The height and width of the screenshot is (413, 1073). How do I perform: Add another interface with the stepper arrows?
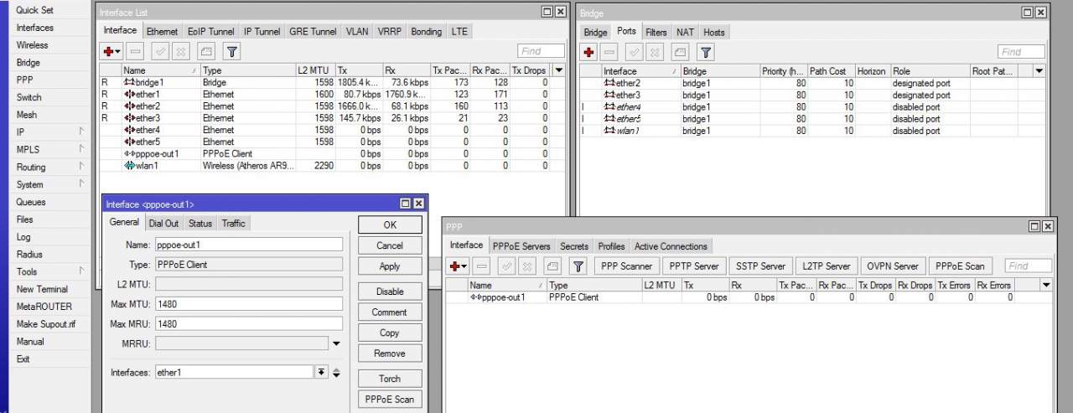[x=337, y=372]
